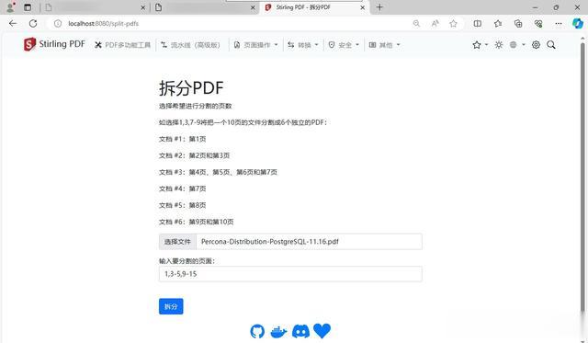
Task: Click the blue 拆分 button
Action: [171, 306]
